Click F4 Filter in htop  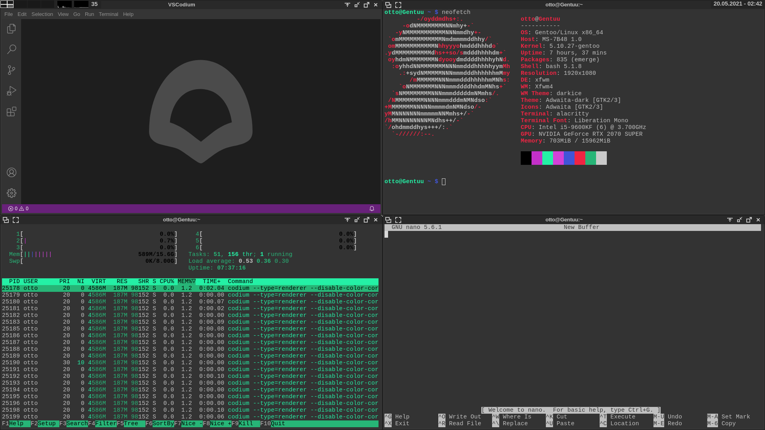tap(102, 424)
